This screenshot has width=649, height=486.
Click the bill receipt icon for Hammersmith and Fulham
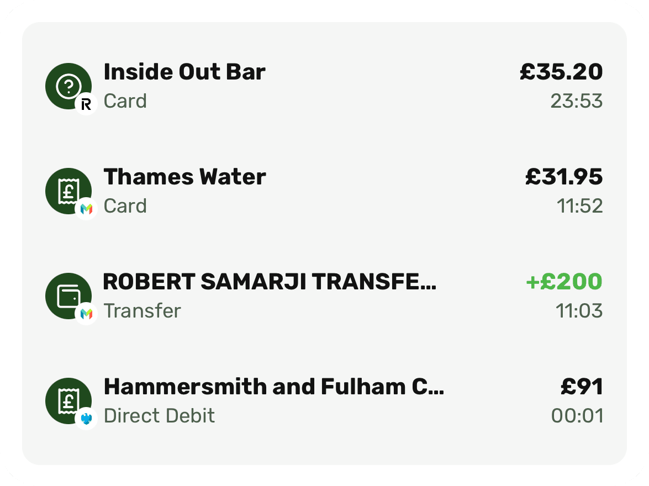point(68,400)
